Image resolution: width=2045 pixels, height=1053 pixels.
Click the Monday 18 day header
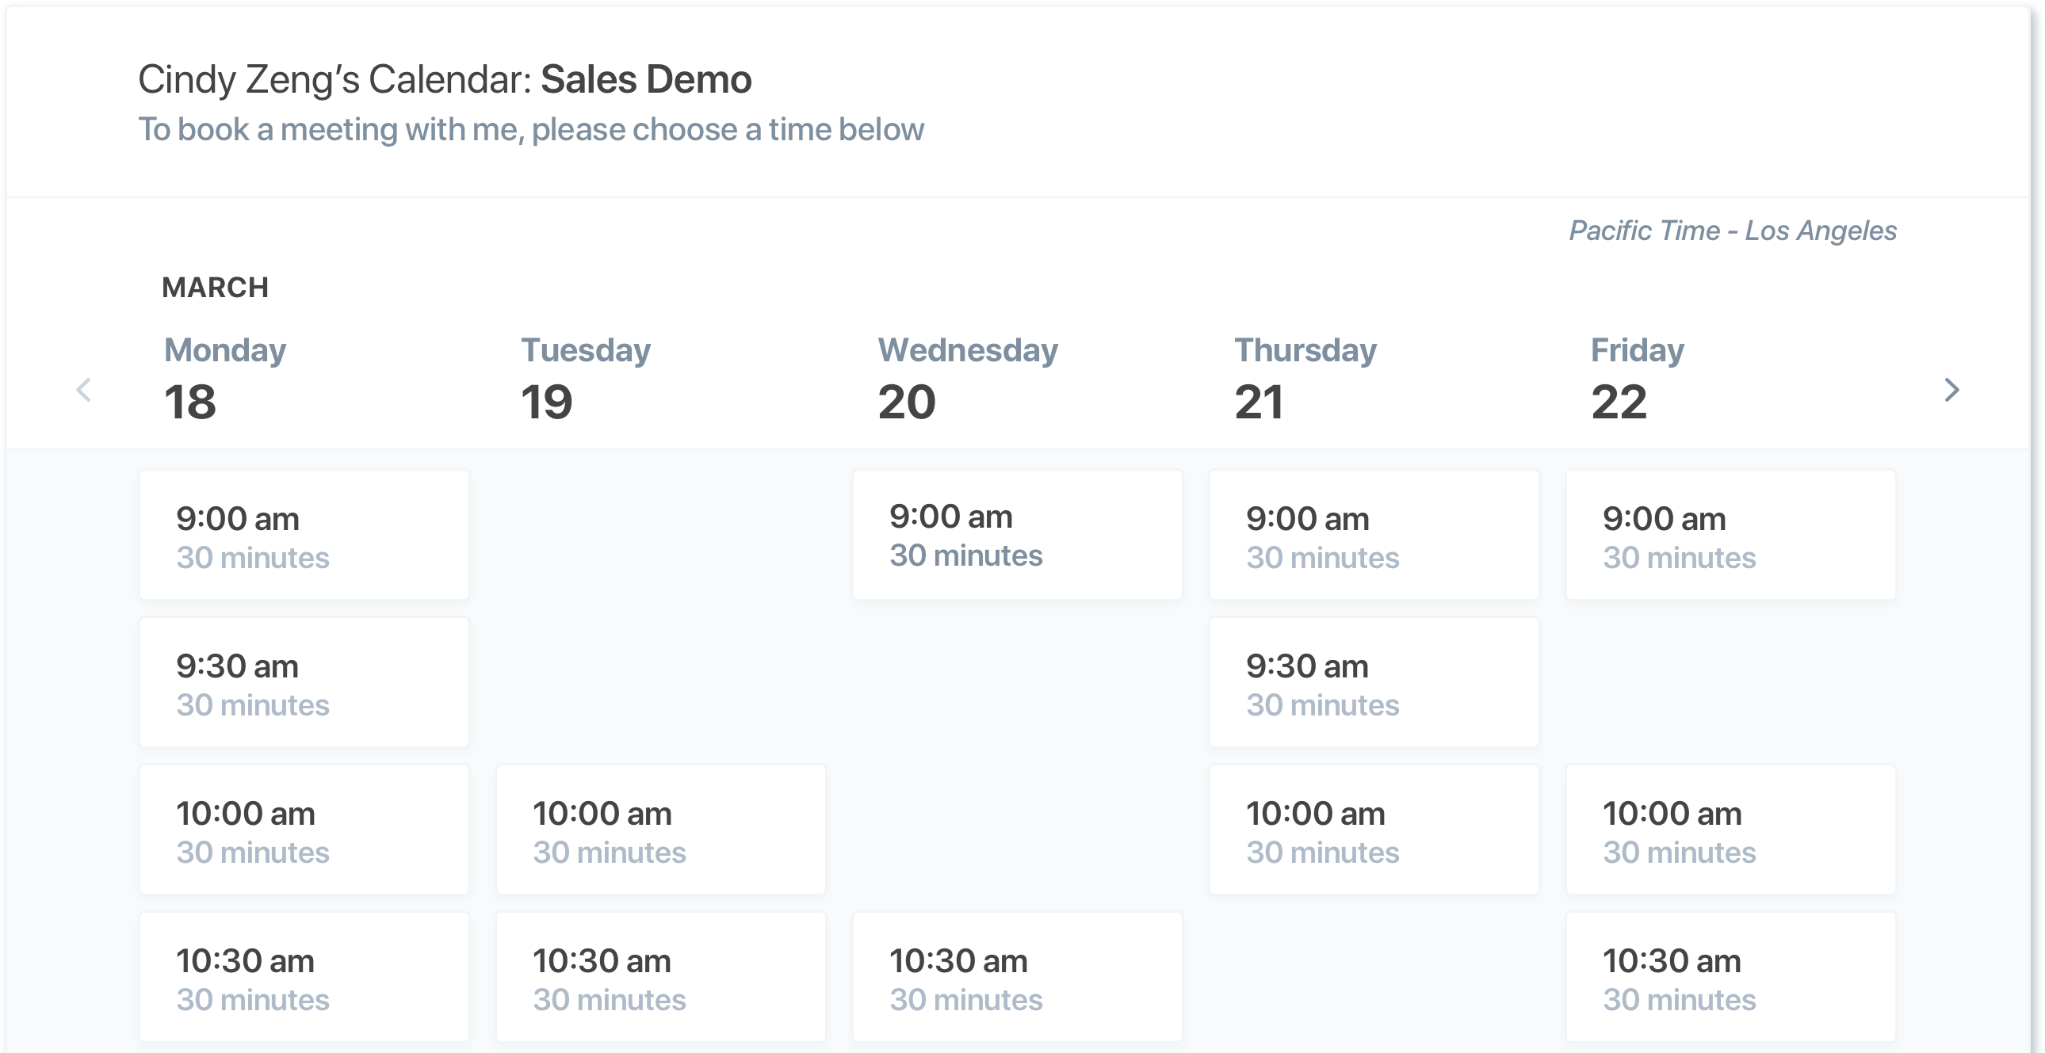pos(224,379)
